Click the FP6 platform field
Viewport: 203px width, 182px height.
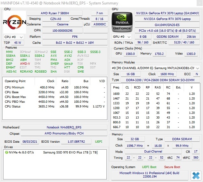tap(75, 37)
